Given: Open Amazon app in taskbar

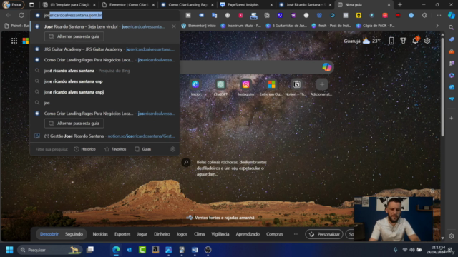Looking at the screenshot, I should coord(155,250).
